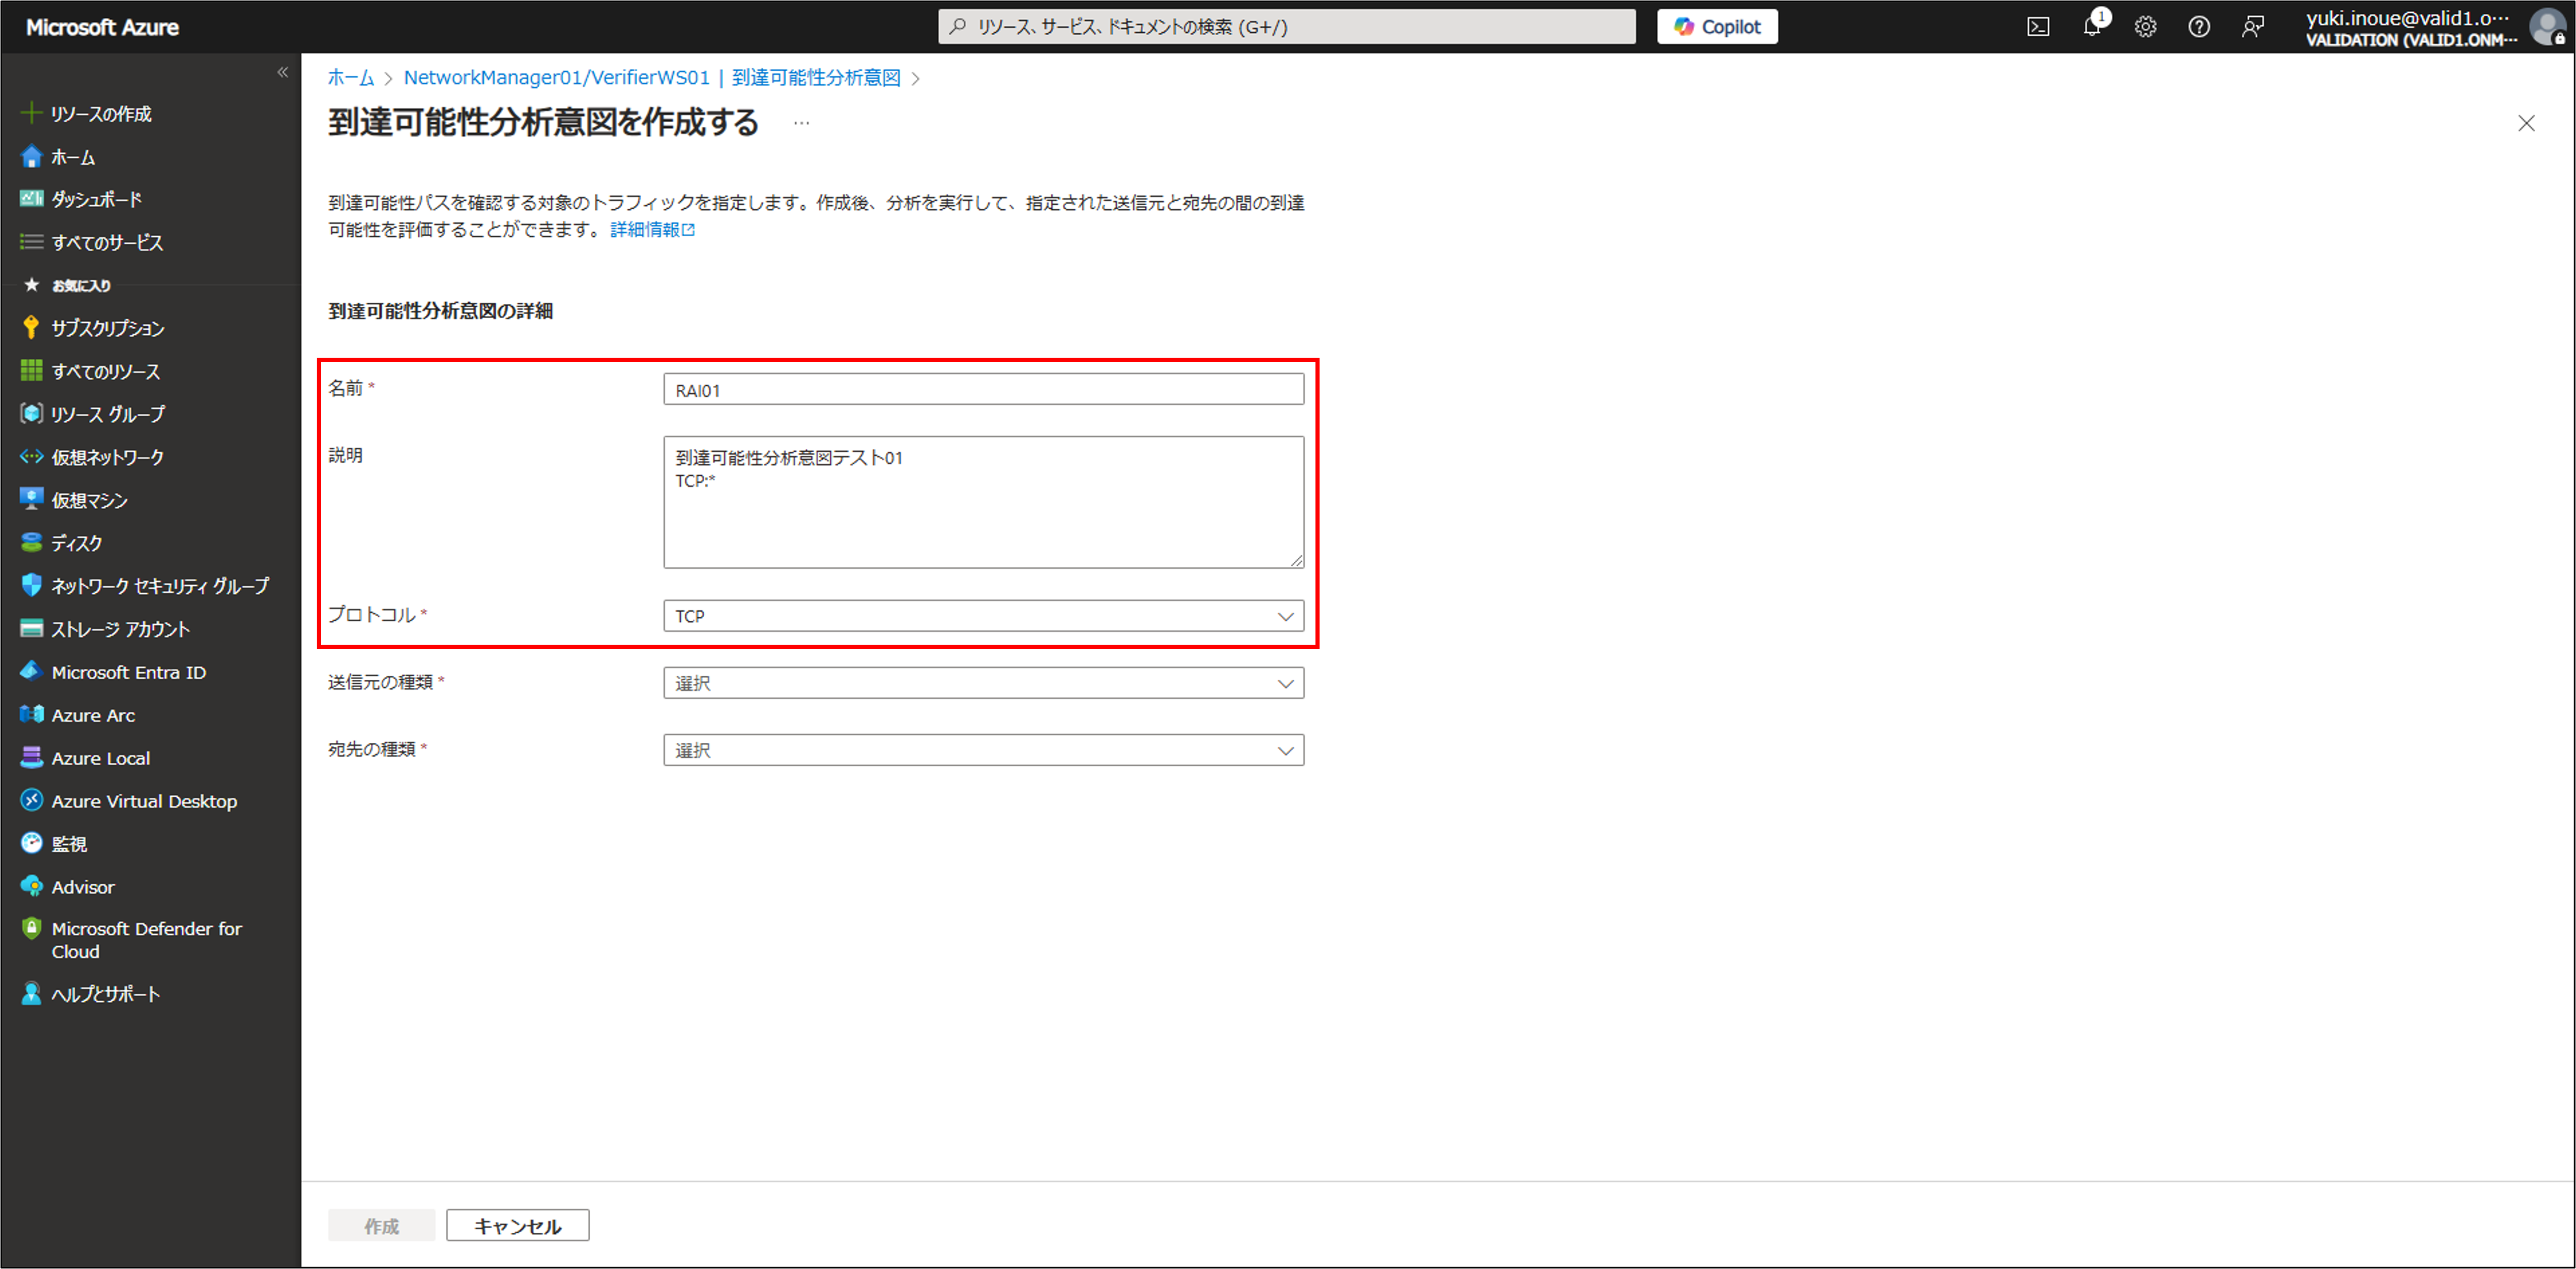Viewport: 2576px width, 1269px height.
Task: Click the ダッシュボード chart icon
Action: 32,199
